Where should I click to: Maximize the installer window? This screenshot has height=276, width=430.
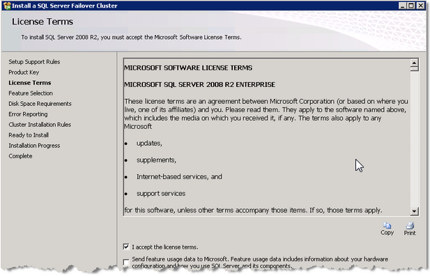(411, 6)
